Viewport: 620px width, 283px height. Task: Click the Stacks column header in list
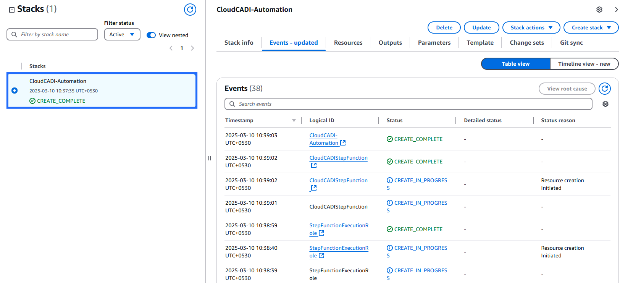(x=37, y=66)
